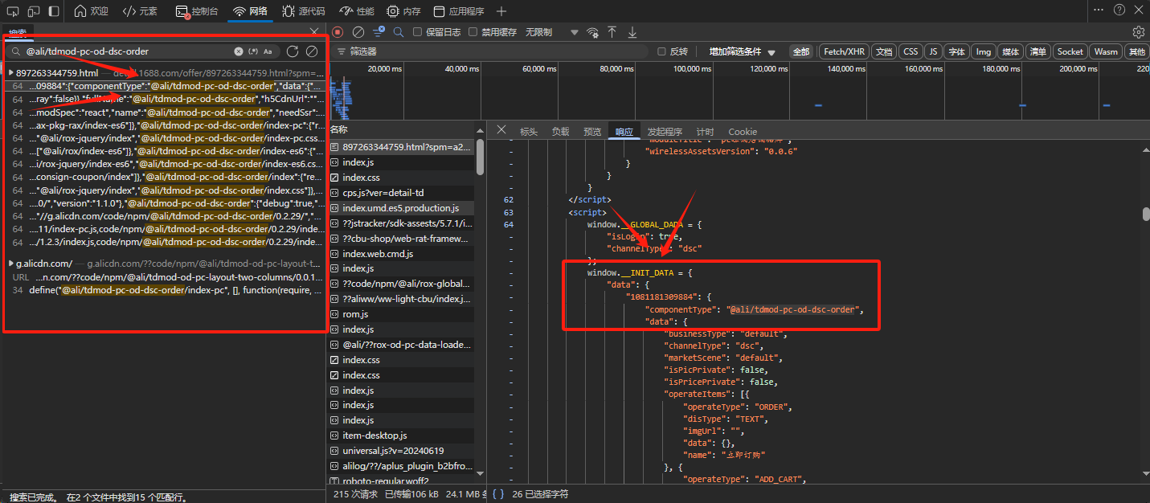Toggle the sidebar dock panel icon
1150x503 pixels.
53,11
